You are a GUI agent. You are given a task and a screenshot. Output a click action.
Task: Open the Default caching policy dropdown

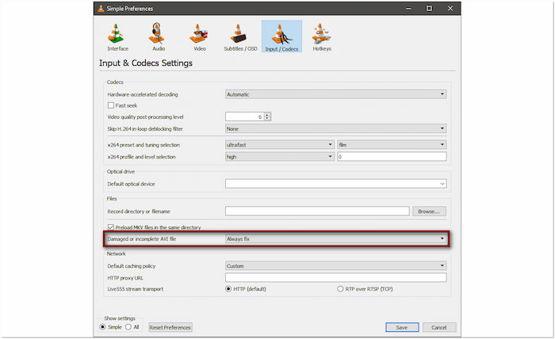click(x=335, y=266)
